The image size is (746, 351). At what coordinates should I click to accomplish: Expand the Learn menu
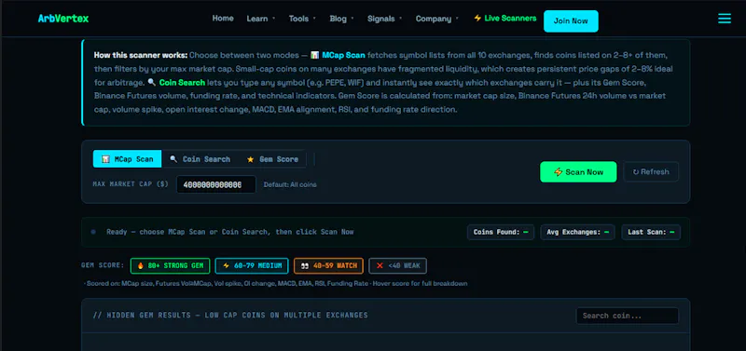tap(261, 19)
